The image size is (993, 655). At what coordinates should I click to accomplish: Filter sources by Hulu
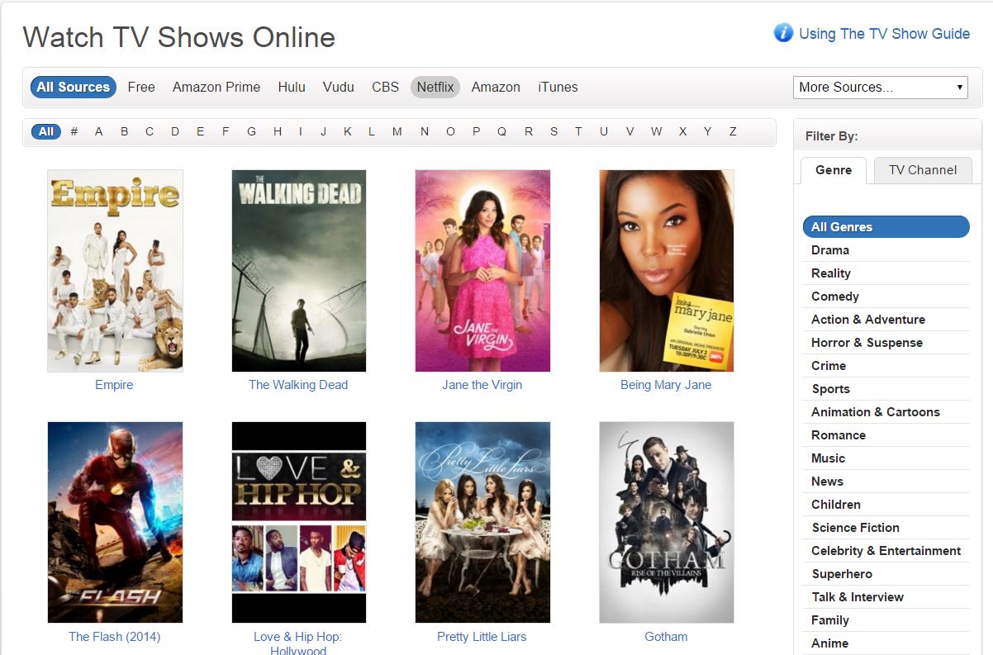(x=292, y=87)
